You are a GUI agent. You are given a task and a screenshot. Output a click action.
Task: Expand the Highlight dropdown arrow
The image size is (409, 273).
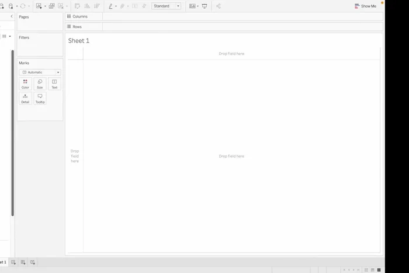coord(116,6)
